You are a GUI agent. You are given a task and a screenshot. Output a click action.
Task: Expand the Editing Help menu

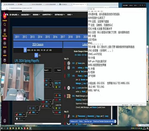[x=60, y=15]
